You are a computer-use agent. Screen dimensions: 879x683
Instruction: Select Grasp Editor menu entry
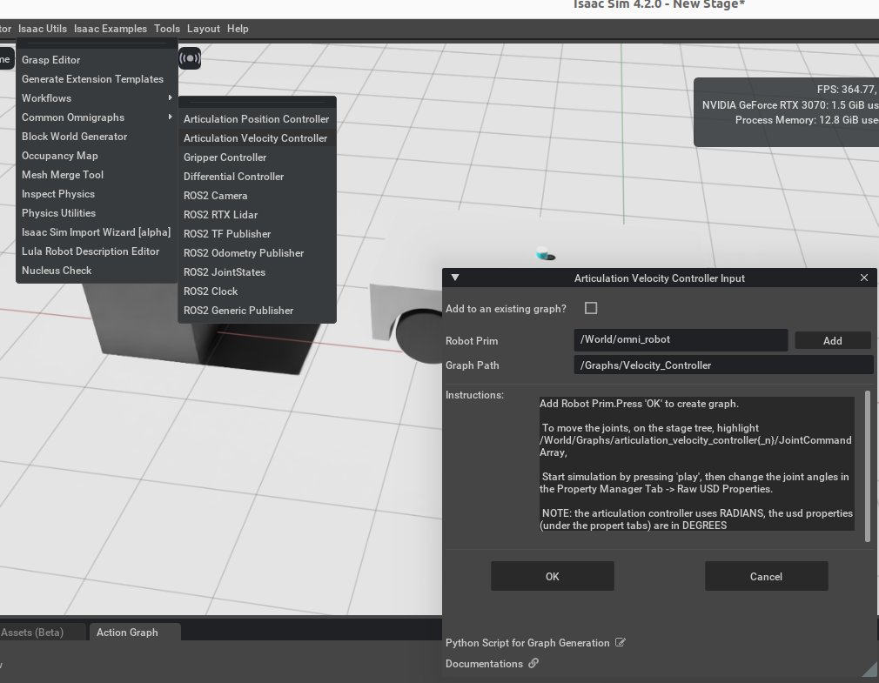click(x=97, y=60)
